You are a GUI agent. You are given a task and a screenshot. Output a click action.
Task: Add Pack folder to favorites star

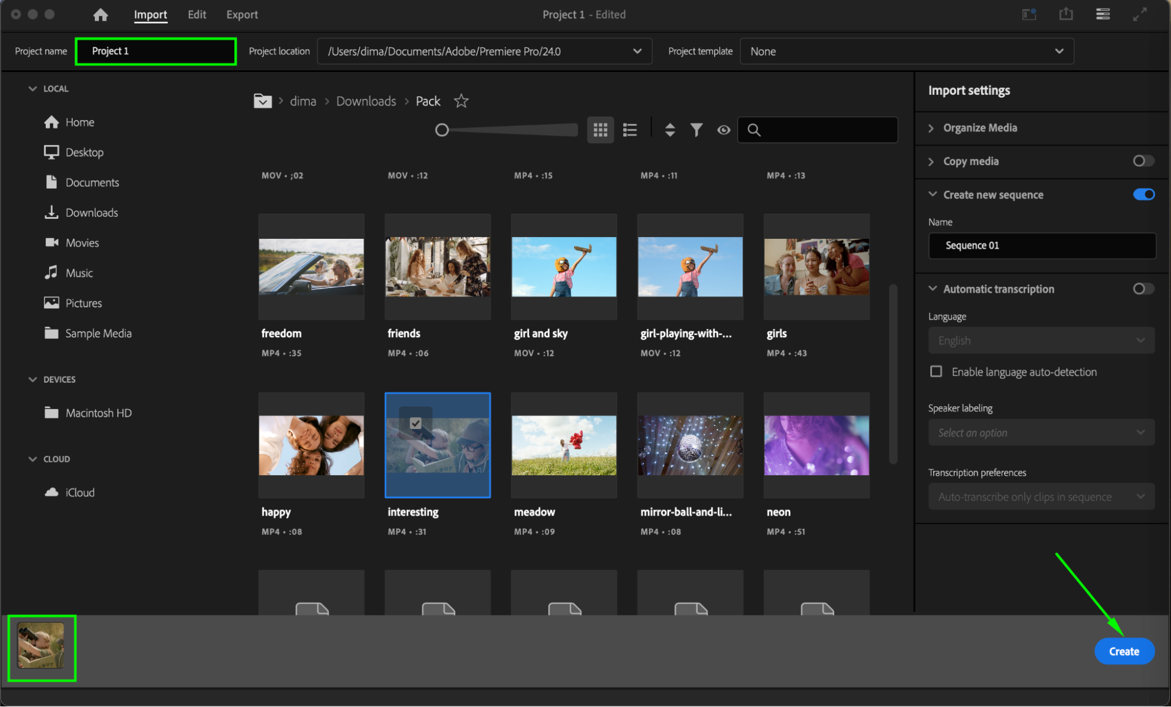click(x=462, y=101)
